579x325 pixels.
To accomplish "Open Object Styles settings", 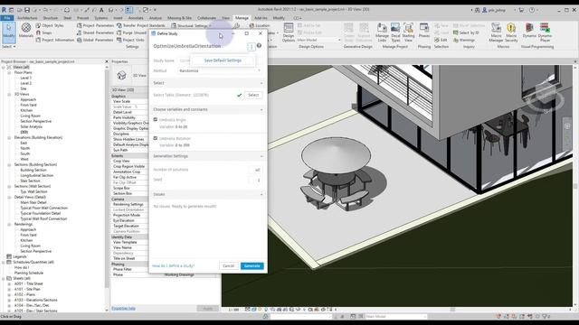I will point(50,25).
